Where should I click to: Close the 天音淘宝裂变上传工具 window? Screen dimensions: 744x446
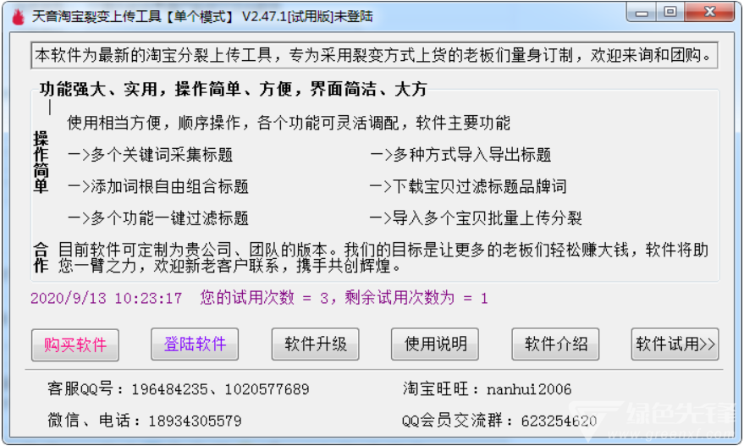(x=710, y=13)
